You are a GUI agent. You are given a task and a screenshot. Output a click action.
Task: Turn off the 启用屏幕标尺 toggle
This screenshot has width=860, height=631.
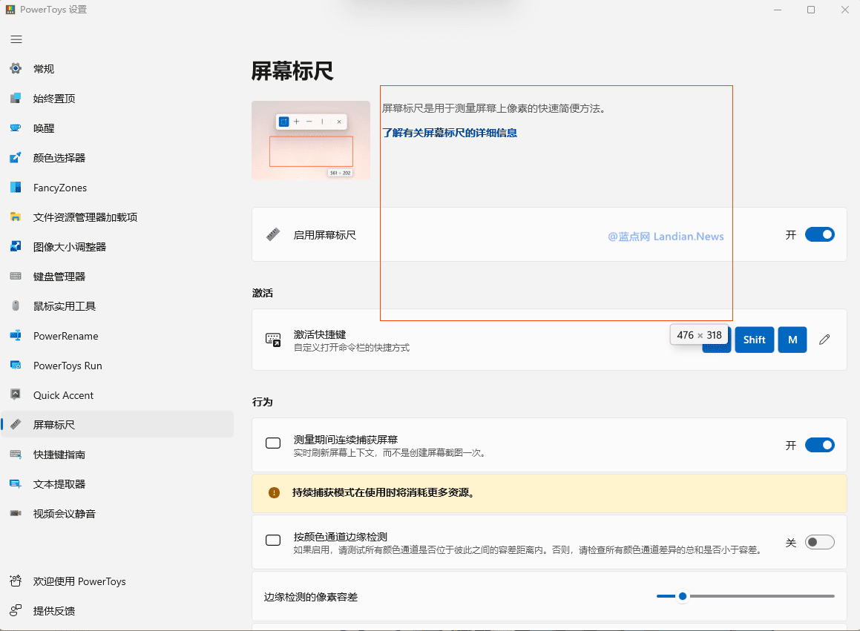pos(819,234)
